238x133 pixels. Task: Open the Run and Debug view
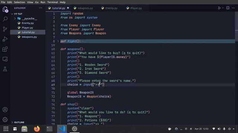[5, 39]
